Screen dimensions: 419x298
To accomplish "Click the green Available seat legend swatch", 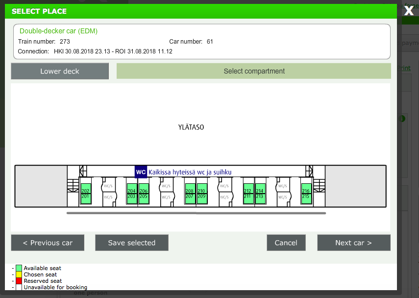I will (x=19, y=268).
